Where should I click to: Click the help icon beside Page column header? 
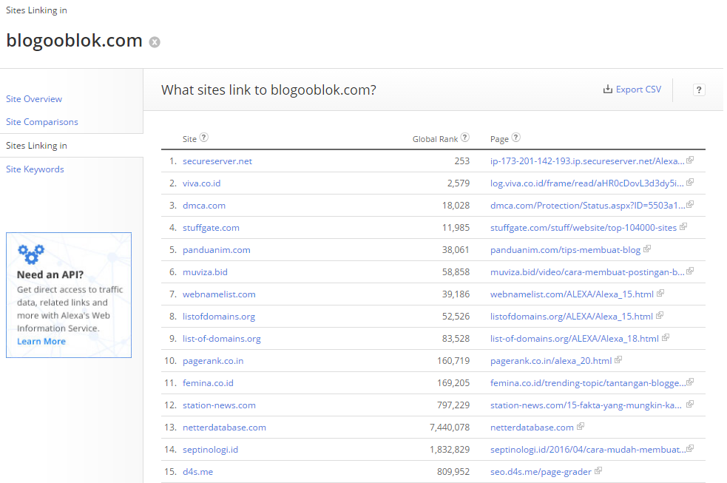(x=516, y=138)
